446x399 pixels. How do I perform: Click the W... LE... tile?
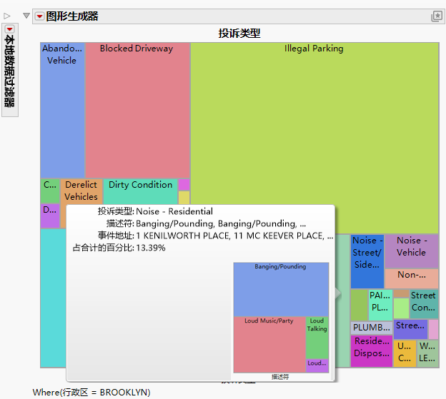pos(428,353)
